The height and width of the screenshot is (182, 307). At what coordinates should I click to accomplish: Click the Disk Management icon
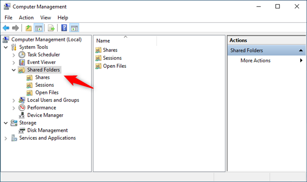(x=22, y=130)
